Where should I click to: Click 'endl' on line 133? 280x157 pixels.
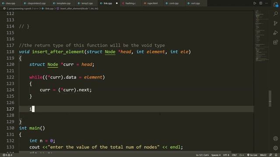point(175,147)
